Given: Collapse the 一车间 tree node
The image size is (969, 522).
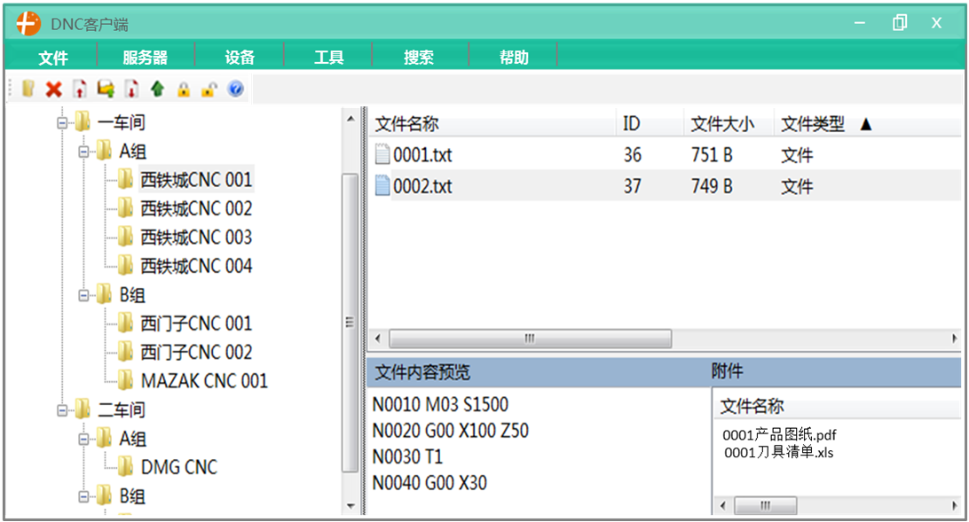Looking at the screenshot, I should pyautogui.click(x=62, y=122).
